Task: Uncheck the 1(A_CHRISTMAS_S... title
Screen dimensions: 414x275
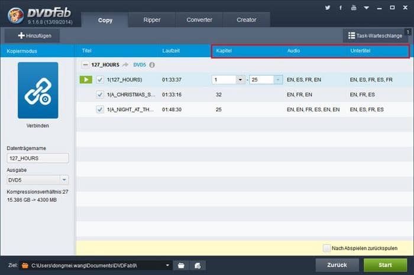Action: tap(100, 94)
